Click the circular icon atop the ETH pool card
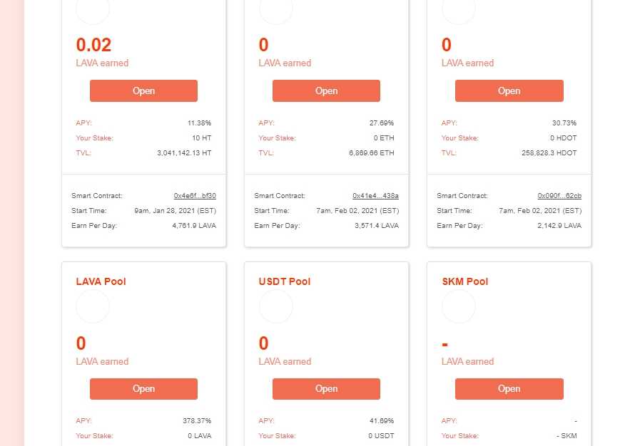The height and width of the screenshot is (446, 635). click(275, 10)
